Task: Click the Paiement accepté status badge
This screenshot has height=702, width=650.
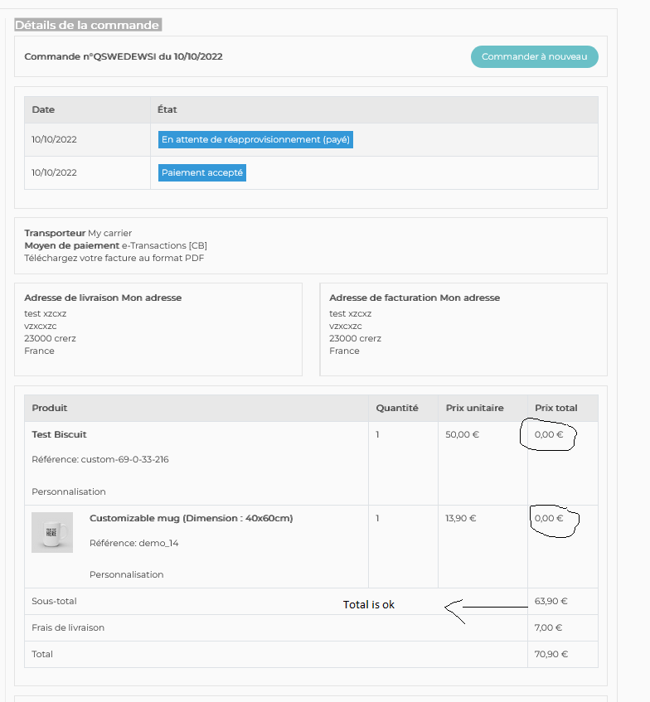Action: click(202, 172)
